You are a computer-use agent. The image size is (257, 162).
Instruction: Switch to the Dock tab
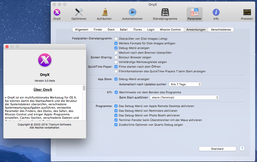(x=111, y=30)
